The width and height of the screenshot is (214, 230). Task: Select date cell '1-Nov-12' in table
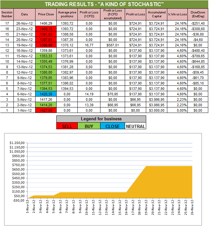(24, 110)
